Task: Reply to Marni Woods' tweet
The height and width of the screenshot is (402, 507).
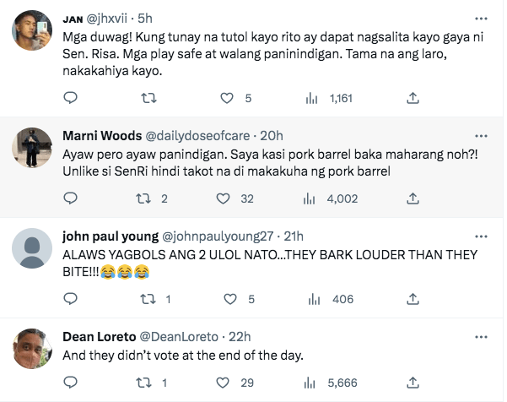Action: pyautogui.click(x=71, y=198)
